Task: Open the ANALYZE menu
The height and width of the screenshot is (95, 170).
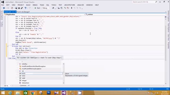Action: click(80, 5)
